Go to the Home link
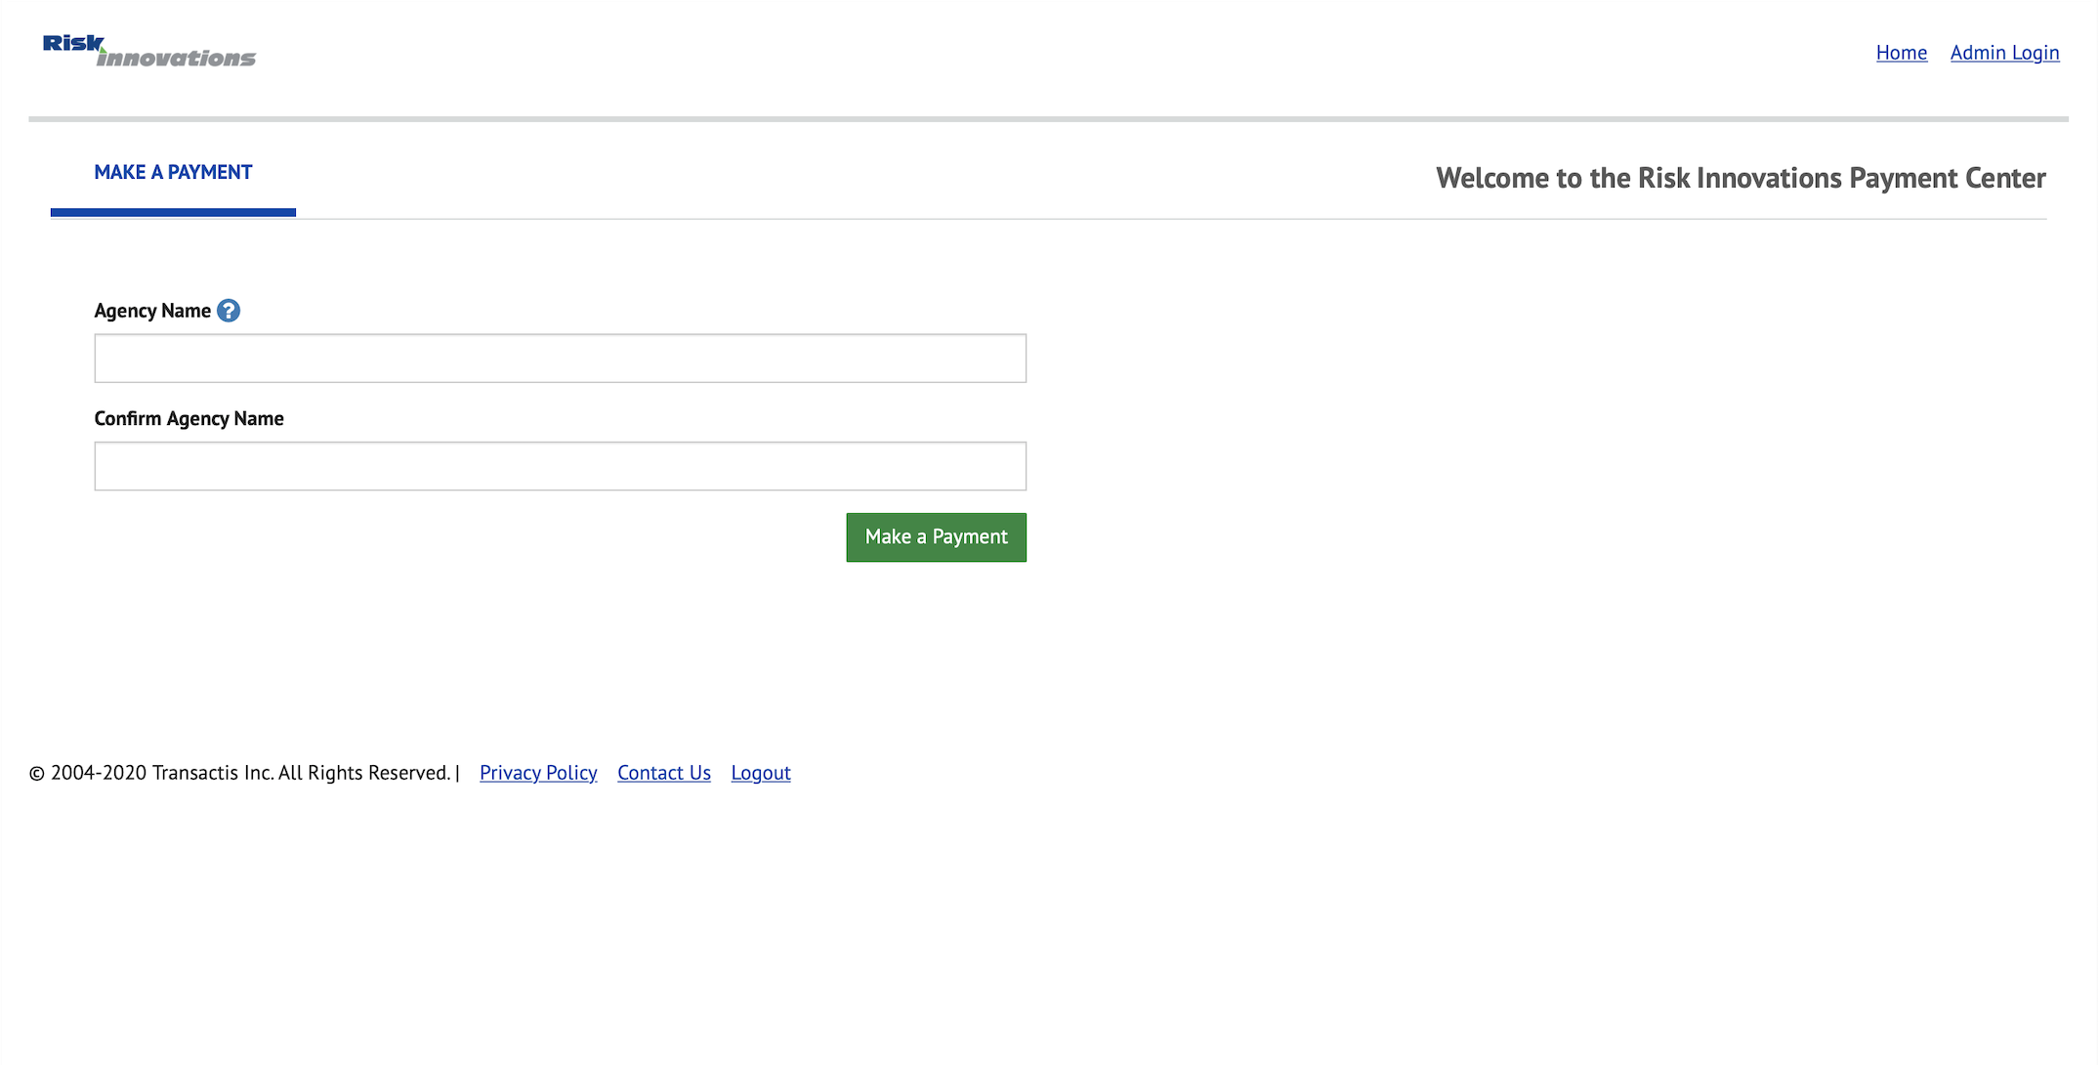This screenshot has width=2098, height=1065. pyautogui.click(x=1901, y=53)
